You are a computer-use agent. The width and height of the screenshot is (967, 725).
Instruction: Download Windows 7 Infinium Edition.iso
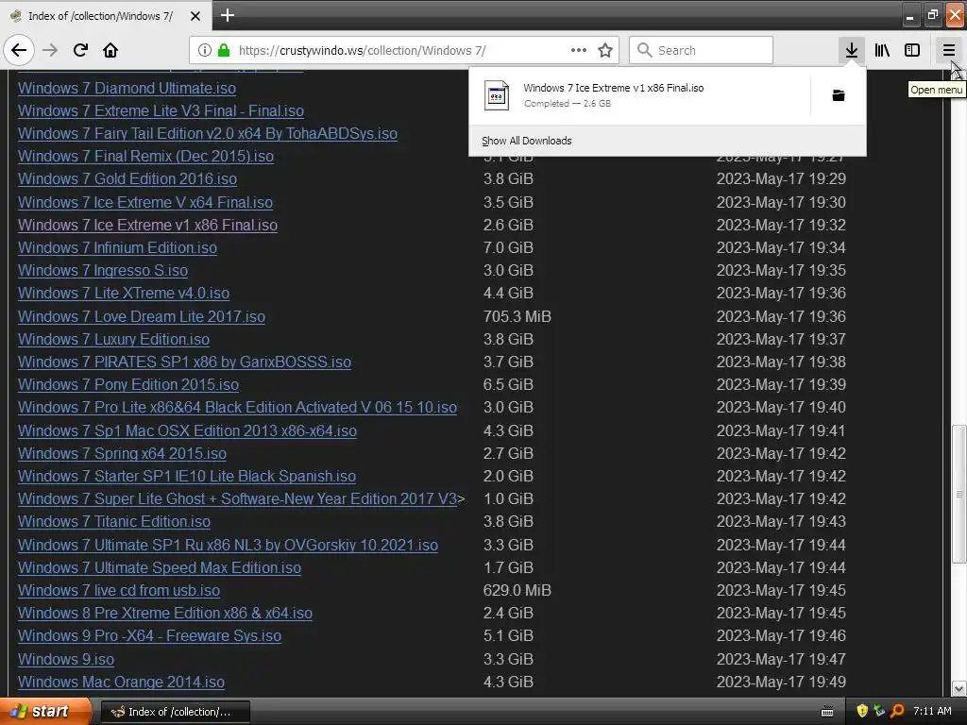coord(117,248)
